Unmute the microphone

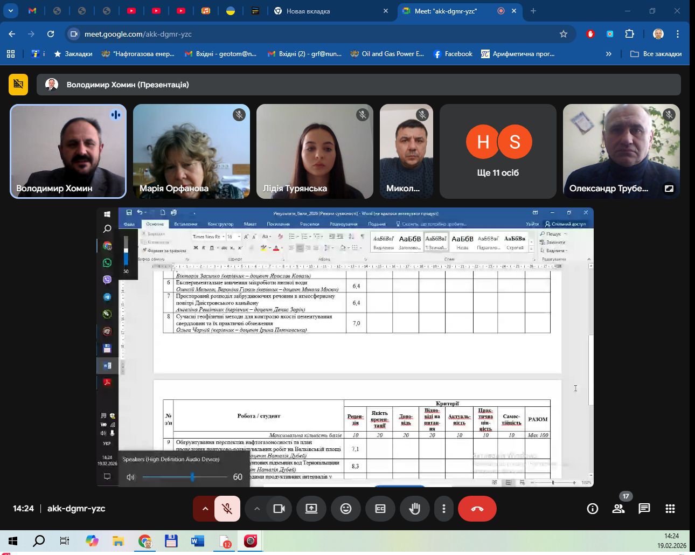[227, 509]
